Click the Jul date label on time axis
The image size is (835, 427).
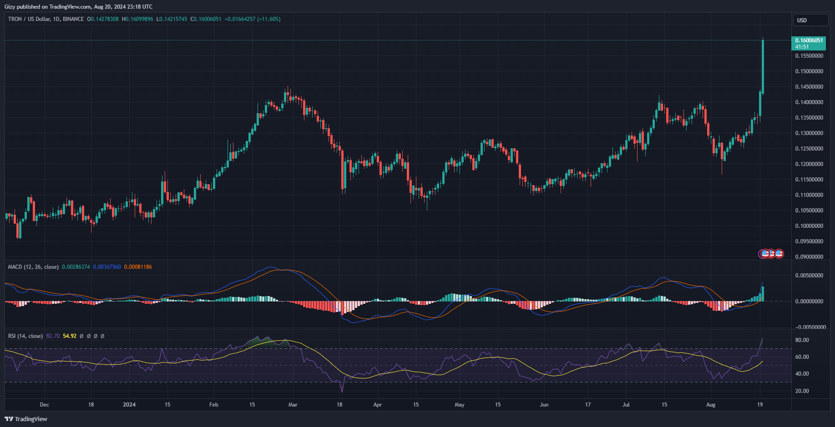[626, 405]
